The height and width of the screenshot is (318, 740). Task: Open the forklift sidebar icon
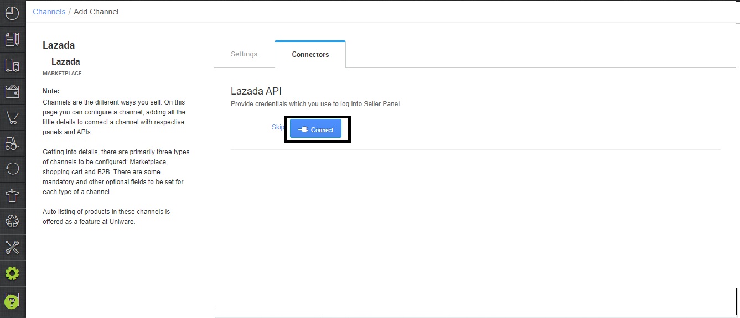pyautogui.click(x=12, y=143)
